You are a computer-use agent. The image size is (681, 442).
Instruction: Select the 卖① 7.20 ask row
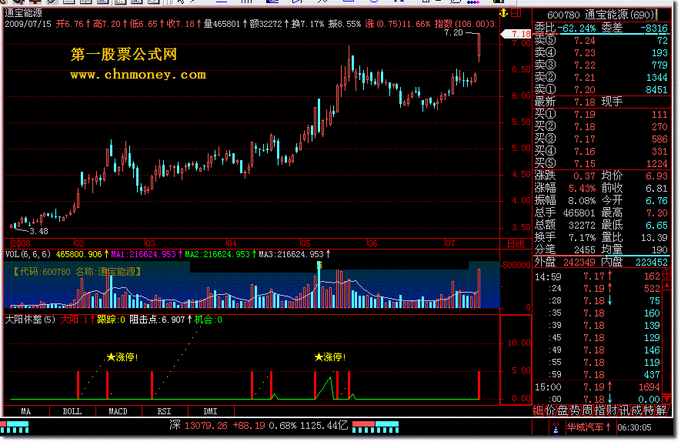click(x=601, y=90)
